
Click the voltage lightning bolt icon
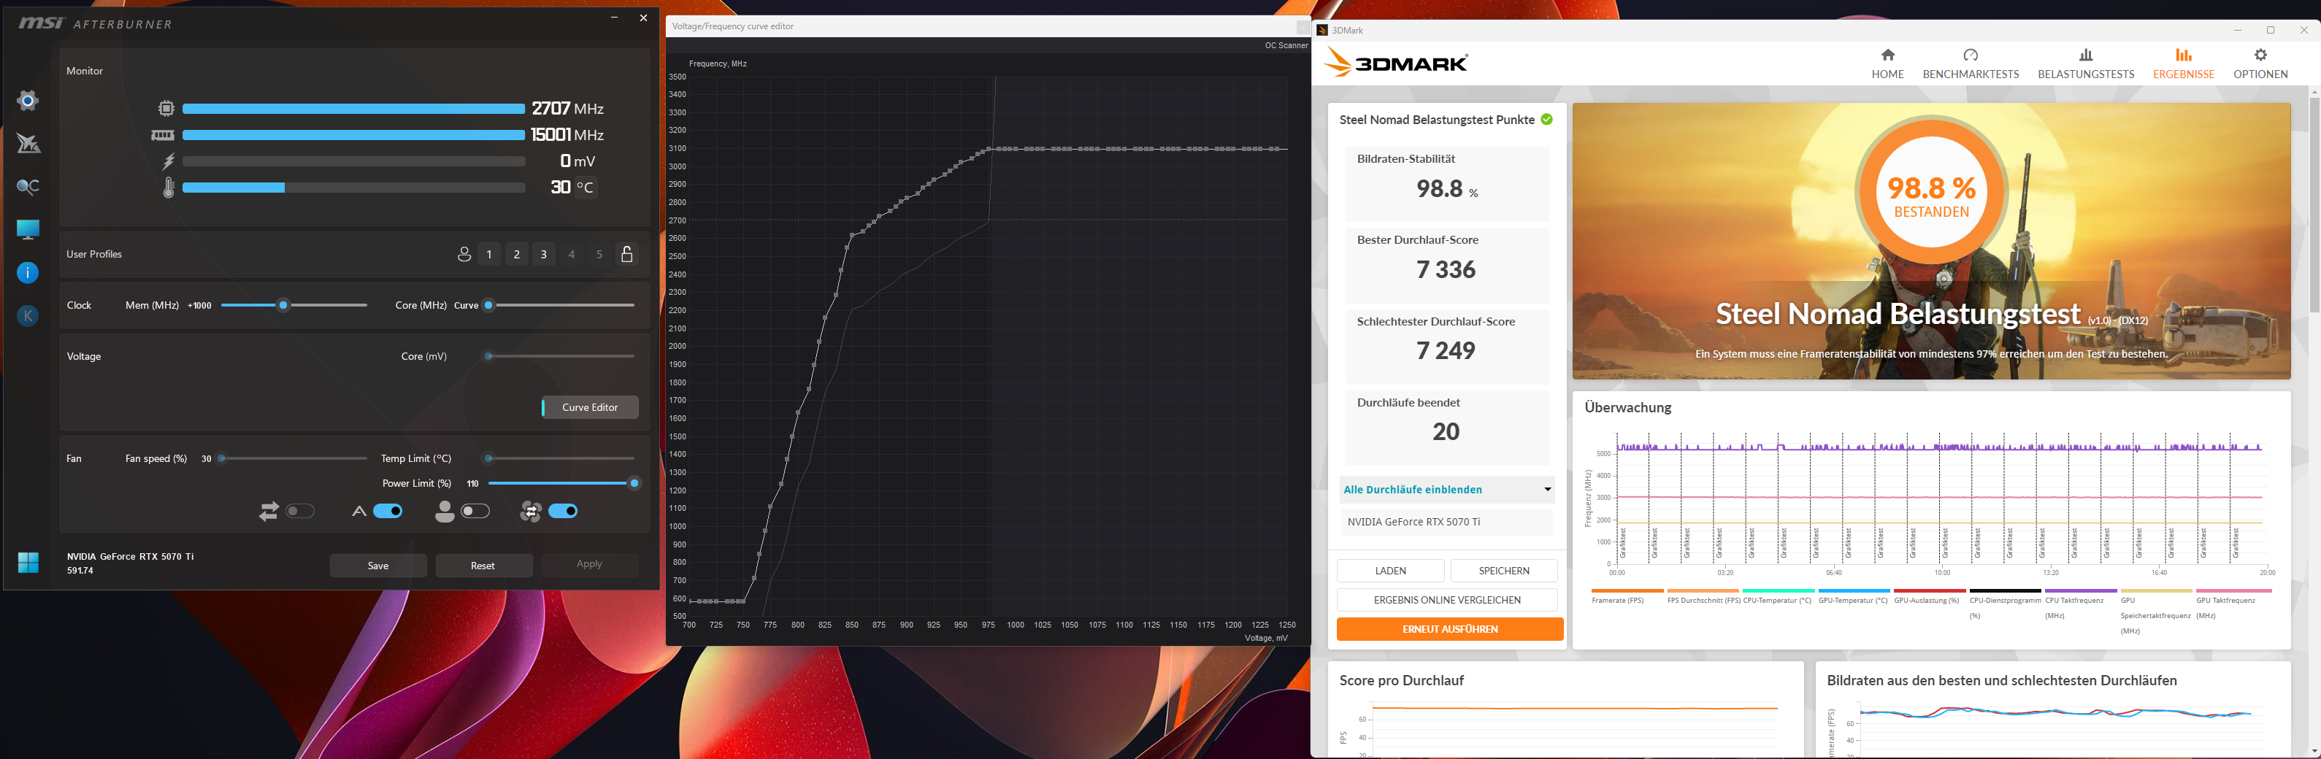click(168, 161)
